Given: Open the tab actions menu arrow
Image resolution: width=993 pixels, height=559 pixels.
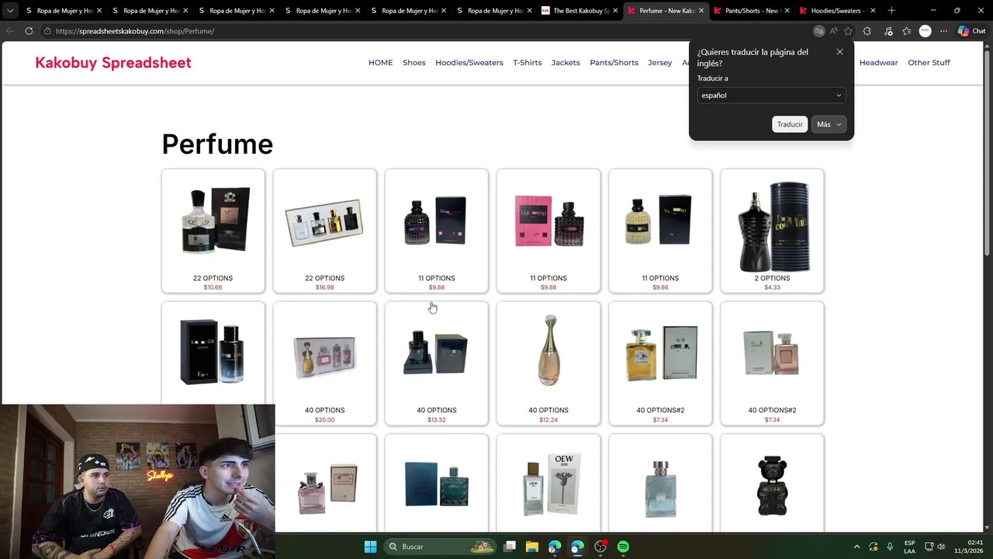Looking at the screenshot, I should [10, 11].
